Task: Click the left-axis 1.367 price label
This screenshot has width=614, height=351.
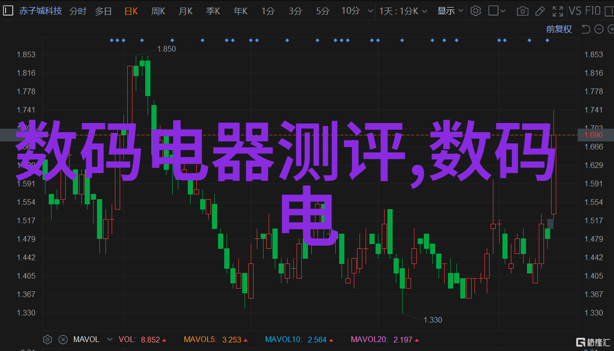Action: pos(26,294)
